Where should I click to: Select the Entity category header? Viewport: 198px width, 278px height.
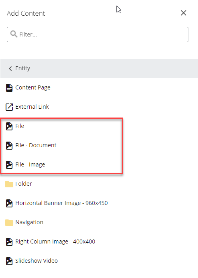(x=99, y=69)
